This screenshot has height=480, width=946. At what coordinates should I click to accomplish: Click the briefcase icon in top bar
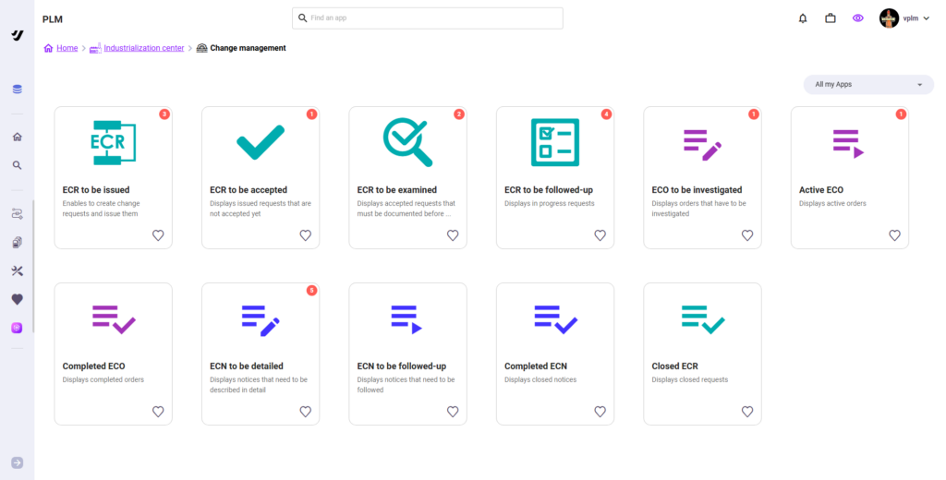tap(831, 18)
